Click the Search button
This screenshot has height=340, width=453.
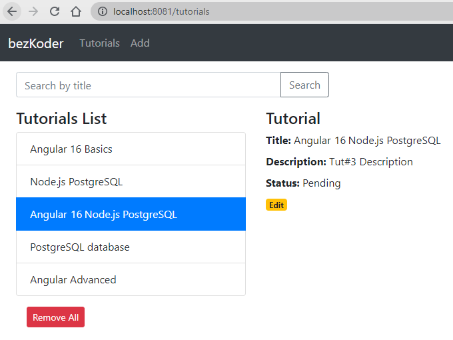304,85
